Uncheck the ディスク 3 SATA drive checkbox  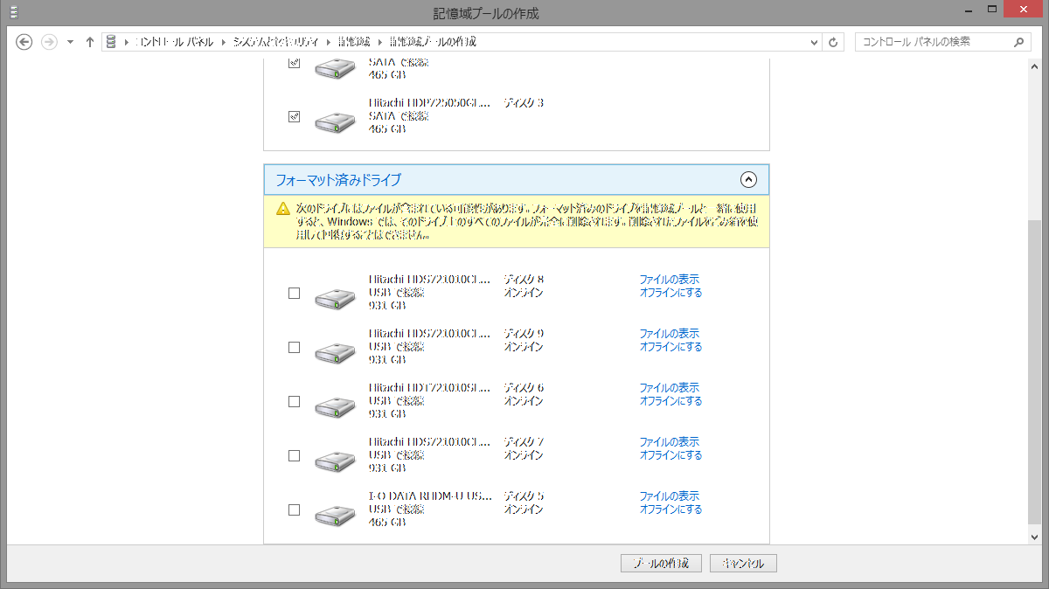pos(295,117)
